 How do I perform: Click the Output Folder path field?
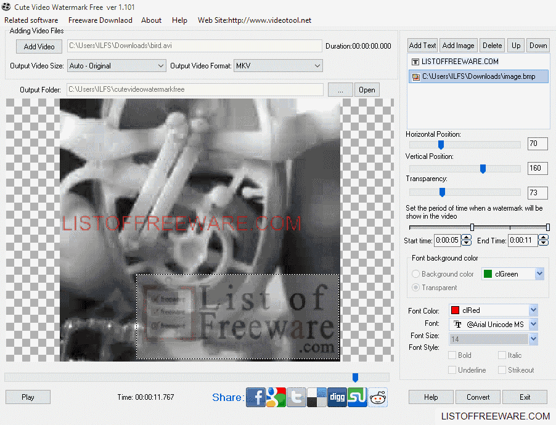(195, 90)
